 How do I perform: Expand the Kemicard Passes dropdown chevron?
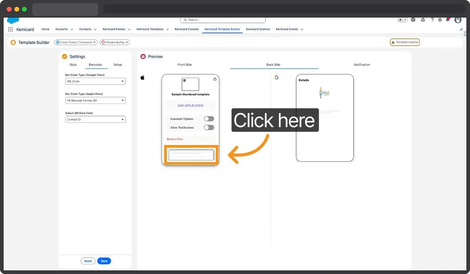pos(129,30)
